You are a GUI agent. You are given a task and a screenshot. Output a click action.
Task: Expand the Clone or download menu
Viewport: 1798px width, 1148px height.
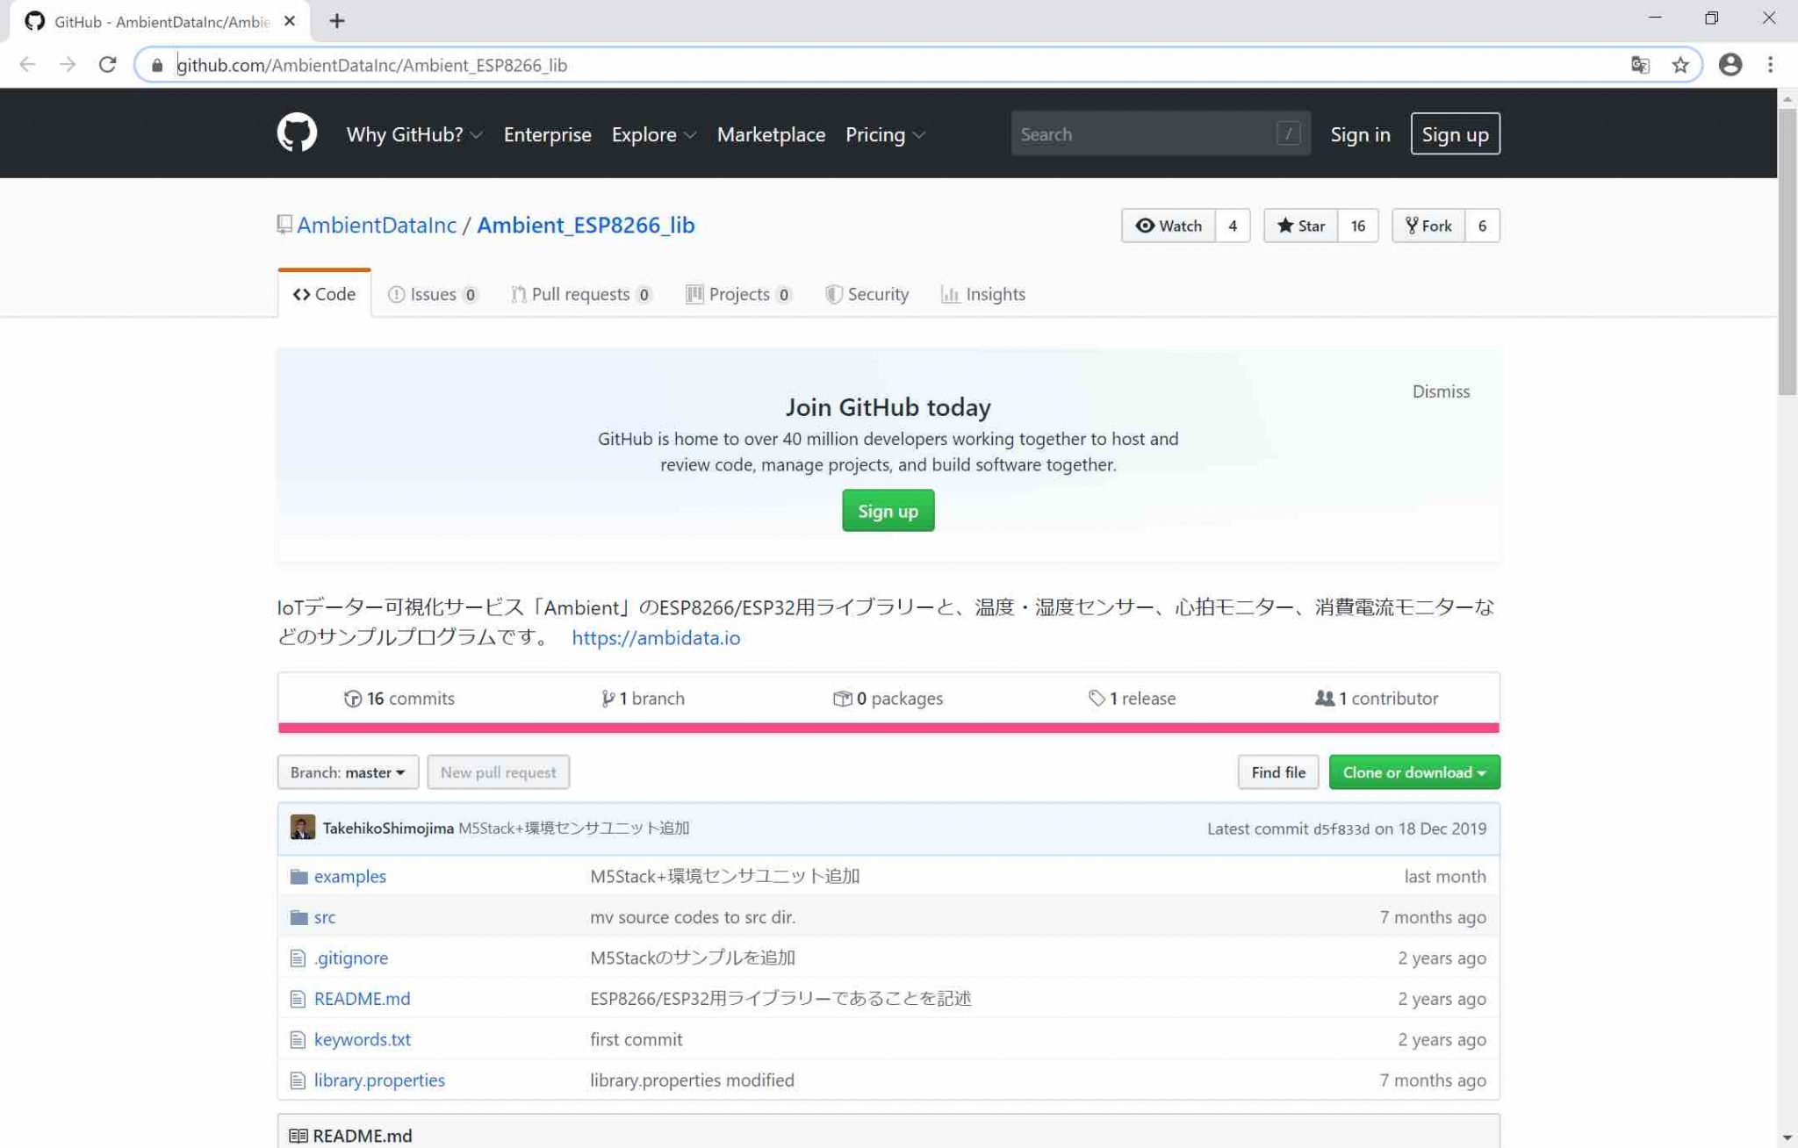tap(1413, 772)
